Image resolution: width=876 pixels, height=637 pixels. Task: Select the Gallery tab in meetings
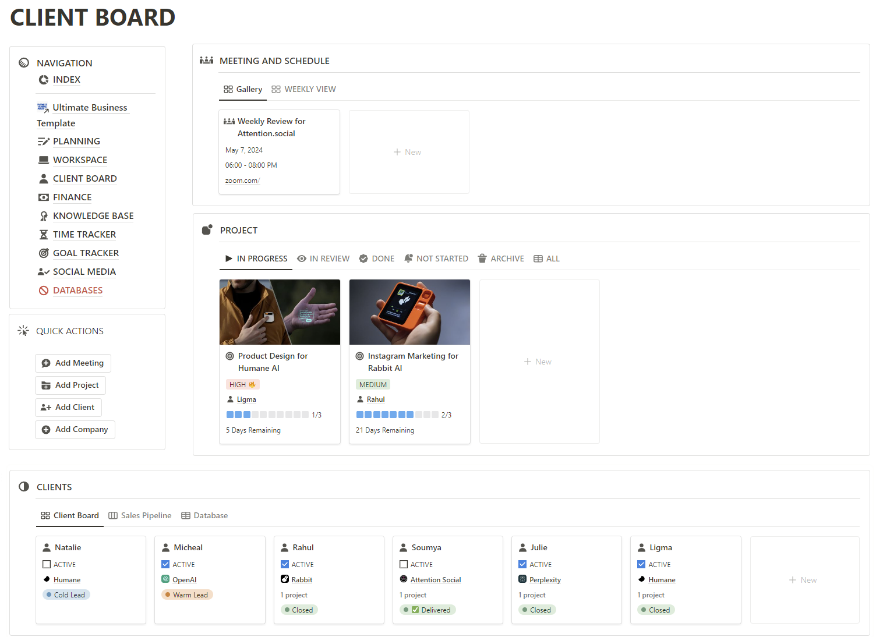click(243, 89)
